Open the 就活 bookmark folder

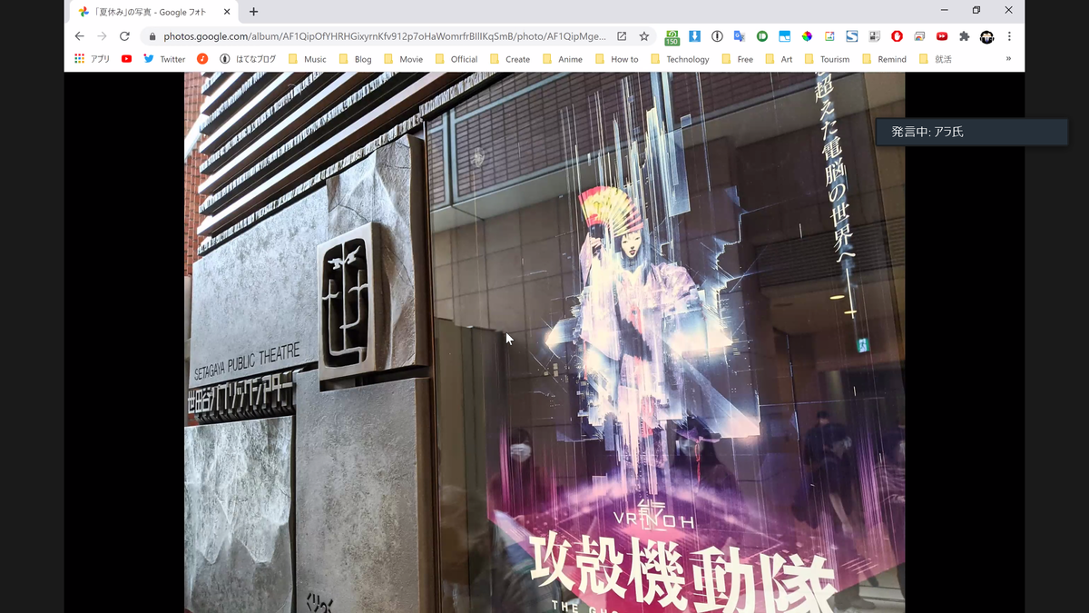(x=936, y=59)
